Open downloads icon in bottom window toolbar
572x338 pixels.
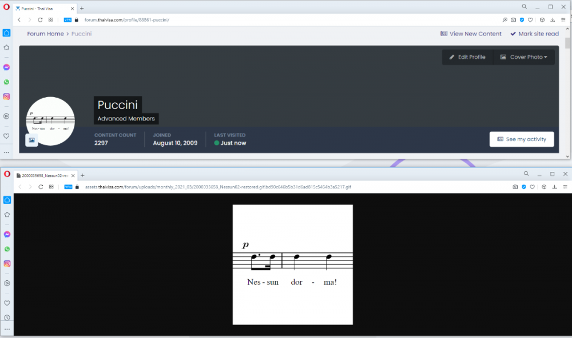[554, 187]
